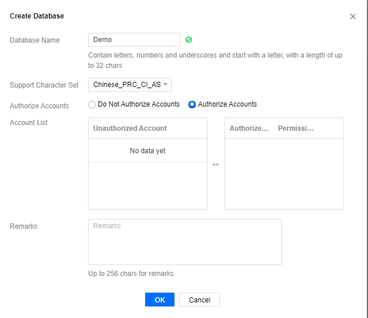The height and width of the screenshot is (318, 368).
Task: Open the Chinese_PRC_CI_AS character set dropdown
Action: click(130, 85)
